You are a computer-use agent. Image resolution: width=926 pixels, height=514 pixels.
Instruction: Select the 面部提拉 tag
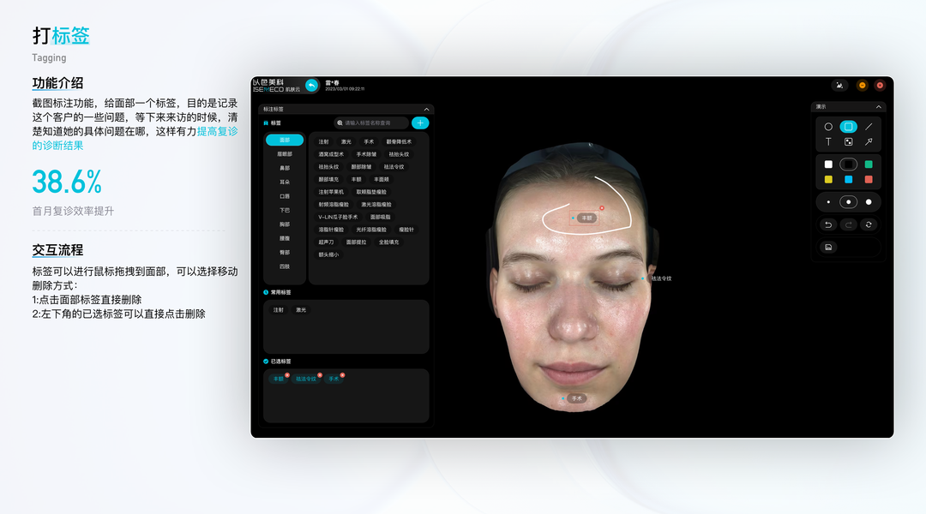tap(356, 242)
